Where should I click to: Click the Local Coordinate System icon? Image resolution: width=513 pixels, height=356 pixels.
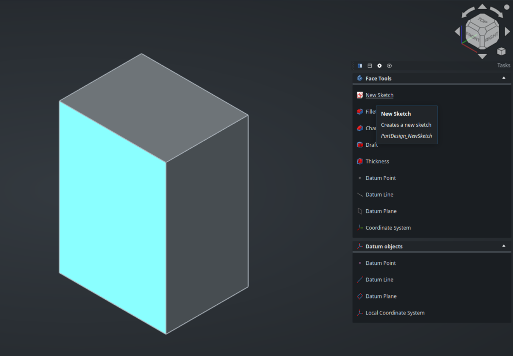(x=360, y=313)
